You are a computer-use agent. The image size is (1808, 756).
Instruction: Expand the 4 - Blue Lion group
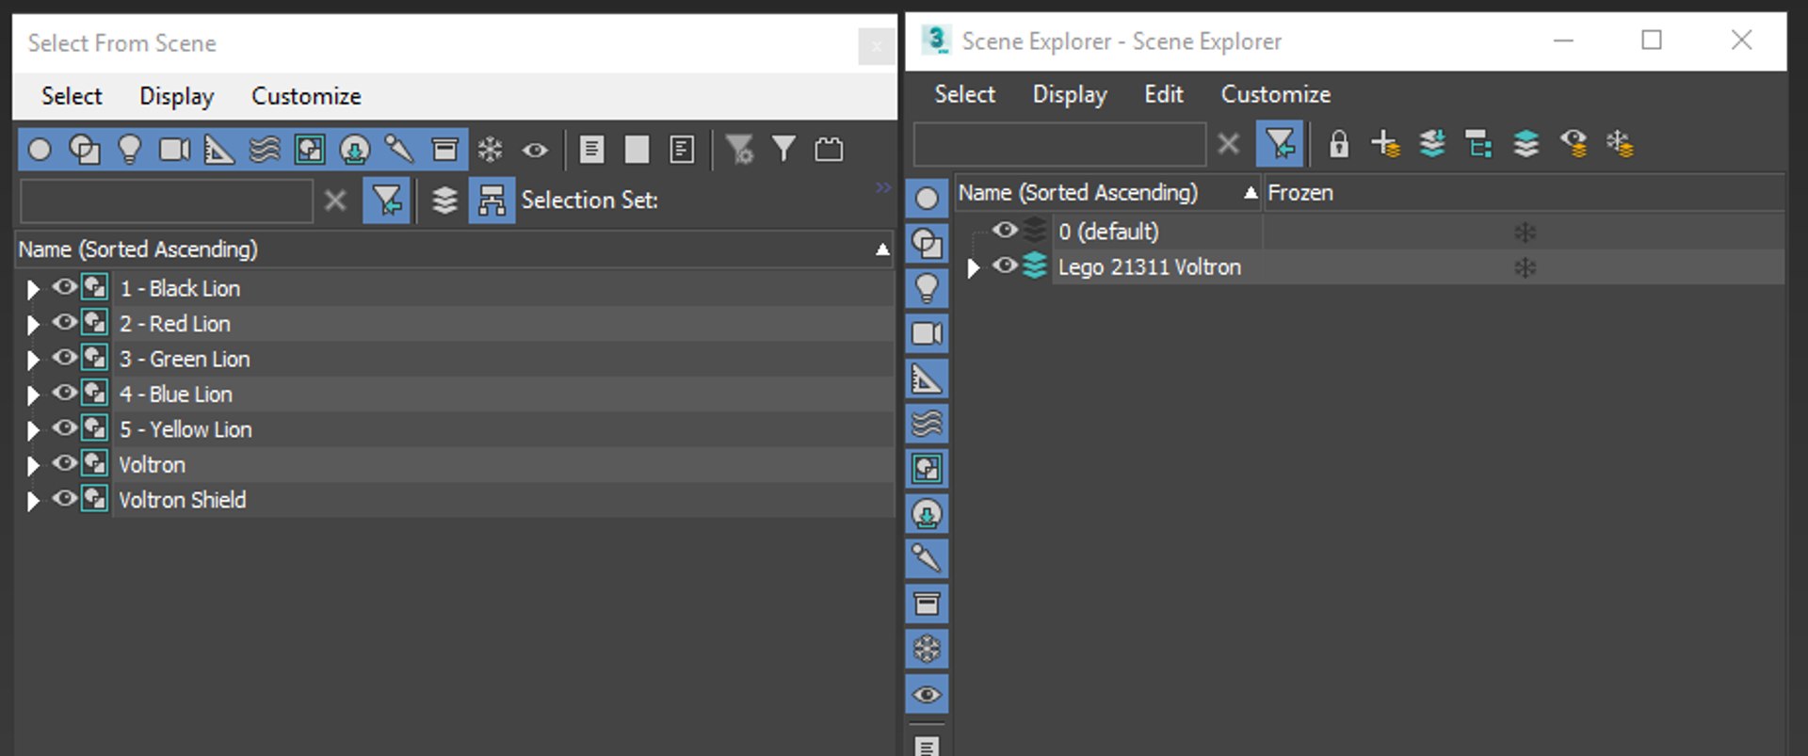click(33, 395)
